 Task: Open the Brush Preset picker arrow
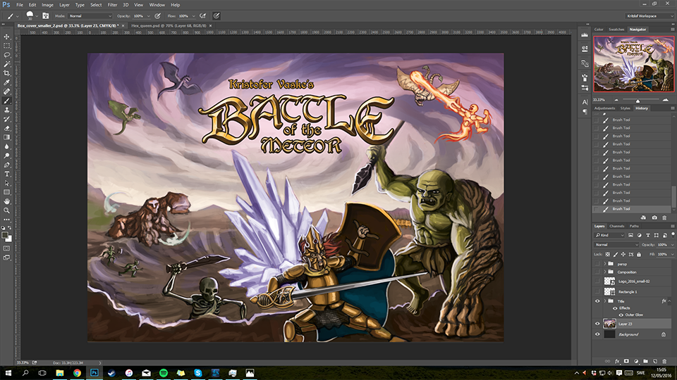[x=37, y=16]
